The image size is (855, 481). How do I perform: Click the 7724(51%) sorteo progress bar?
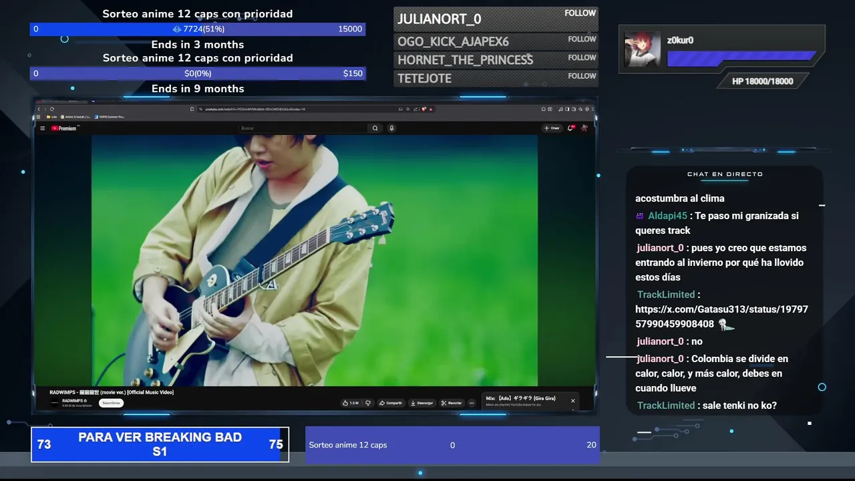click(x=198, y=29)
